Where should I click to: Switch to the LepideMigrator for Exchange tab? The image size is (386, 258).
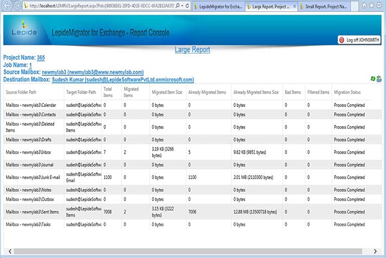(219, 7)
